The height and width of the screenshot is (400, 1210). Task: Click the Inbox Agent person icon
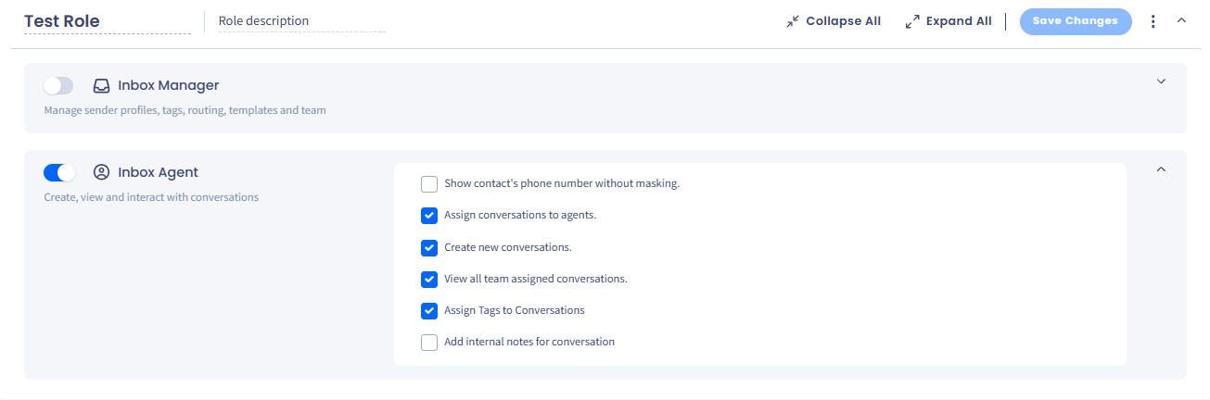click(102, 172)
